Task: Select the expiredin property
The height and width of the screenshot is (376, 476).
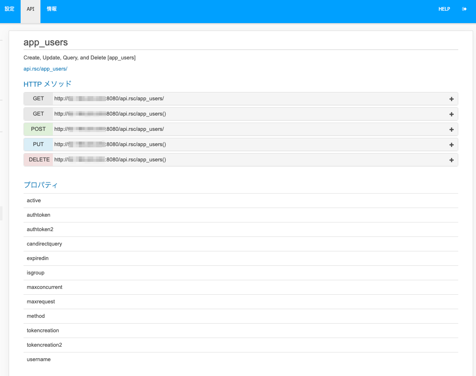Action: click(x=241, y=258)
